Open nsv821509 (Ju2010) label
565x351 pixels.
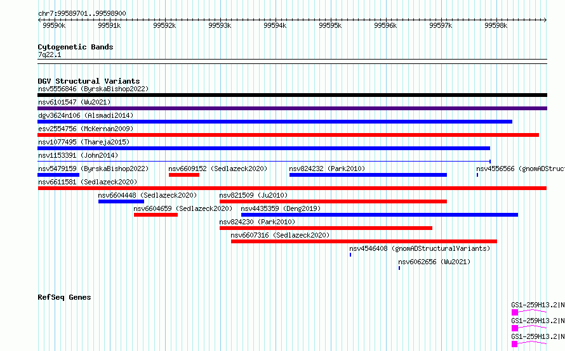(x=253, y=195)
